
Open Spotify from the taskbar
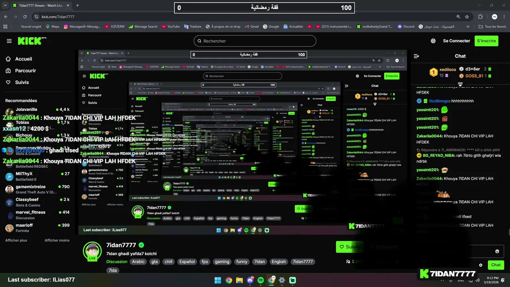pos(261,280)
